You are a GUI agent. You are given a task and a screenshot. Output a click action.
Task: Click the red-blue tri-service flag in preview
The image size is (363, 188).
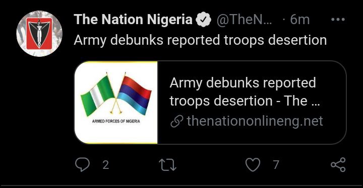134,94
